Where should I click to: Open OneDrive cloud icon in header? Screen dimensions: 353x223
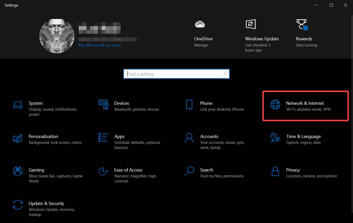click(x=200, y=24)
